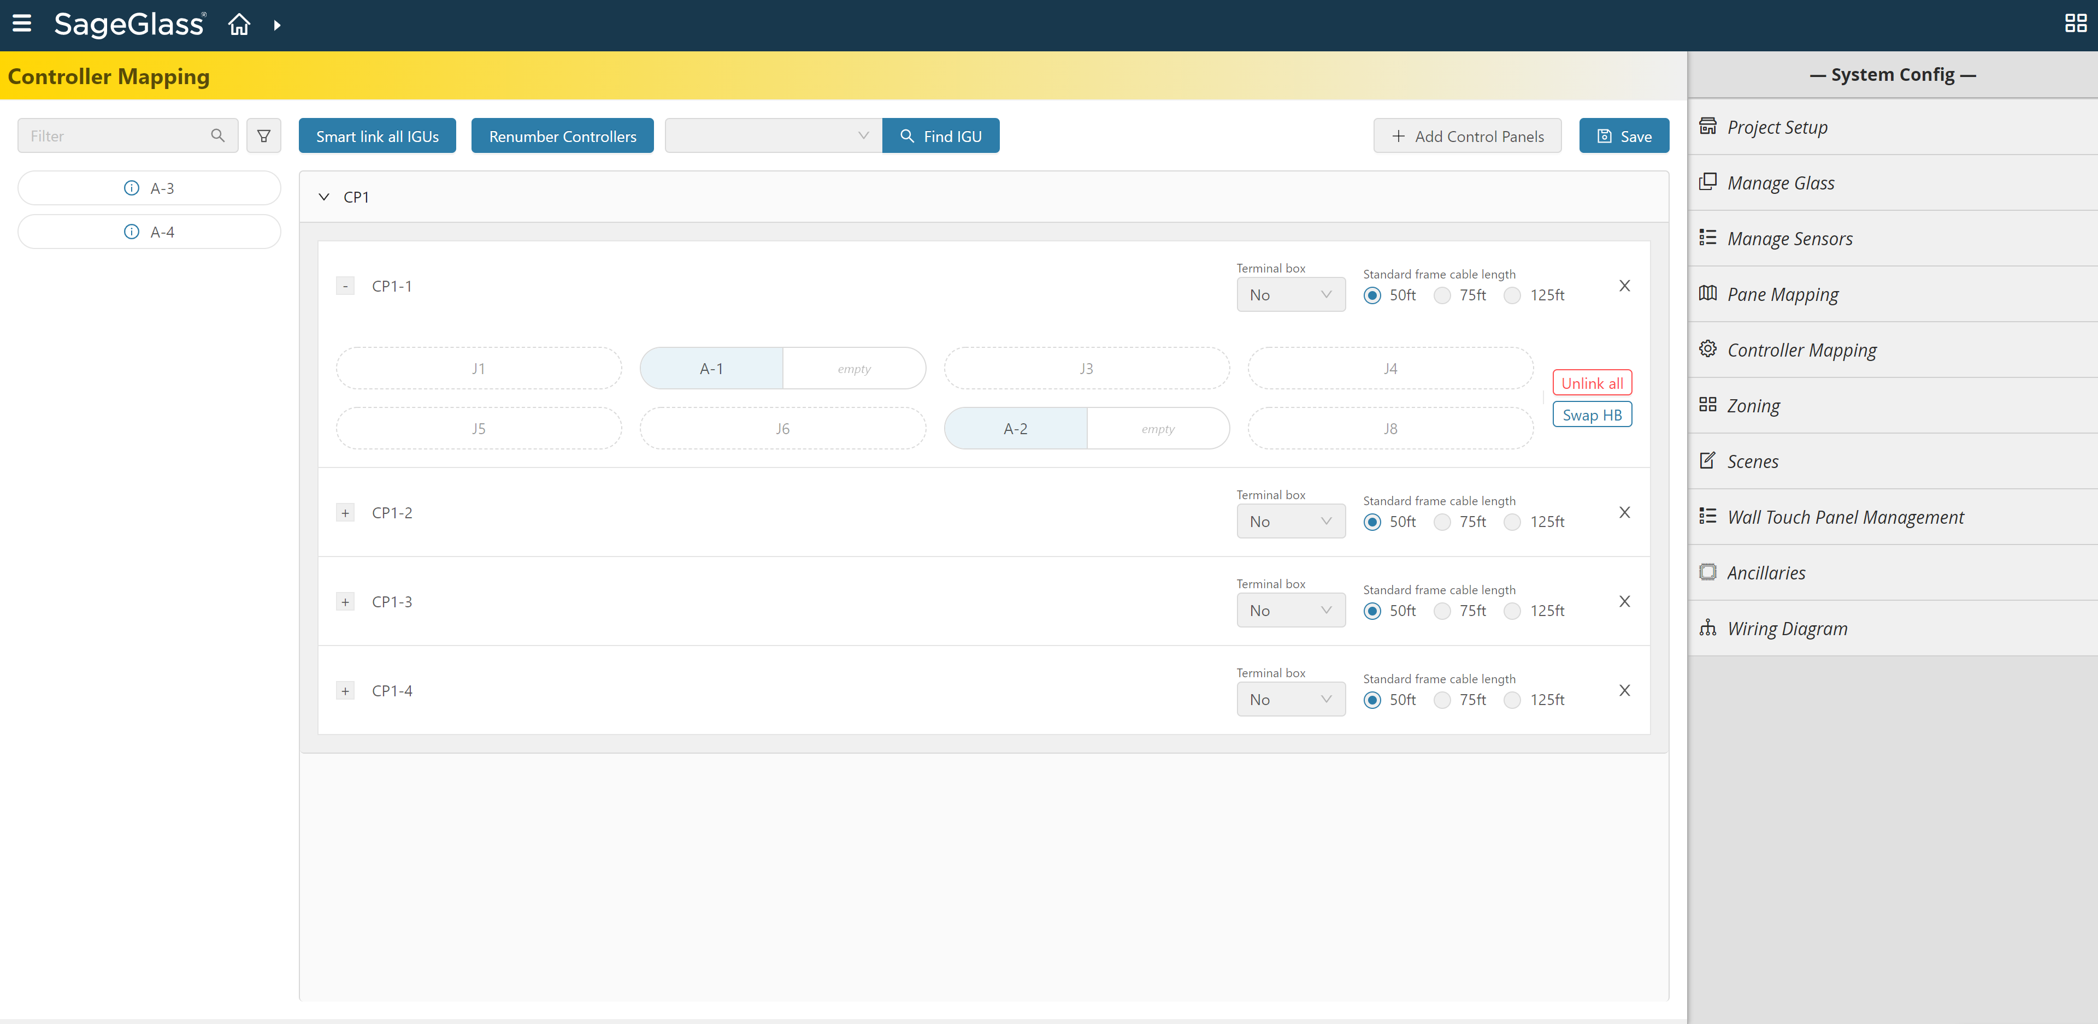Collapse CP1-1 with the minus button

(x=345, y=287)
